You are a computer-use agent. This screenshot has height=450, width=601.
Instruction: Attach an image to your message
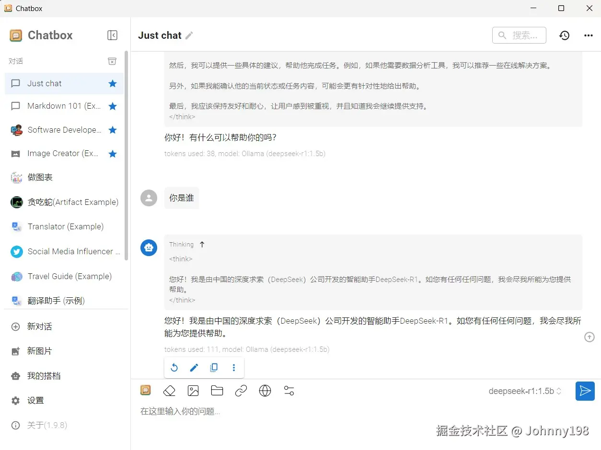pos(193,391)
